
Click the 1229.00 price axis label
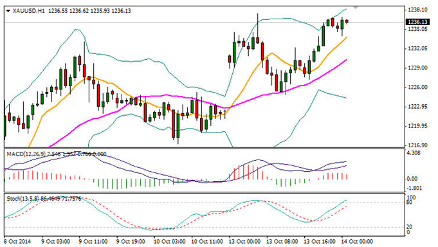(417, 68)
